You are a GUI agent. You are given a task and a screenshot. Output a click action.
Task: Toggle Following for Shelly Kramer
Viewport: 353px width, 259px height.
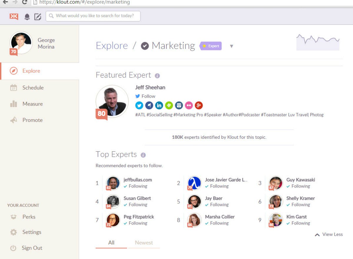tap(298, 205)
